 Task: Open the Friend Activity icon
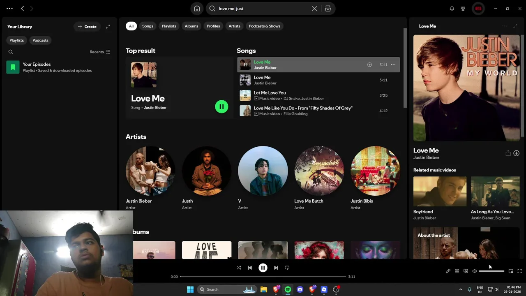pos(463,9)
